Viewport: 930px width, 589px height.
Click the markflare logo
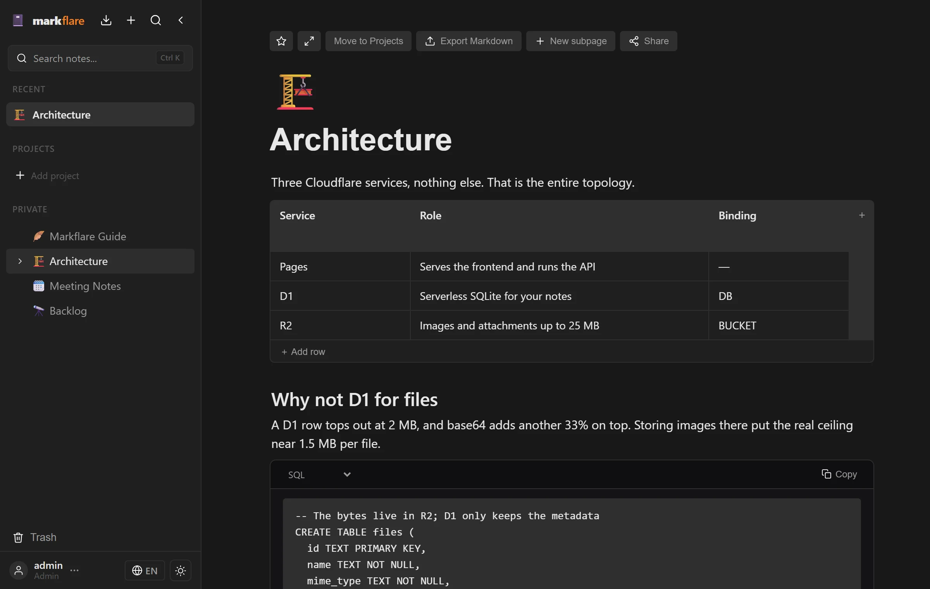(48, 21)
